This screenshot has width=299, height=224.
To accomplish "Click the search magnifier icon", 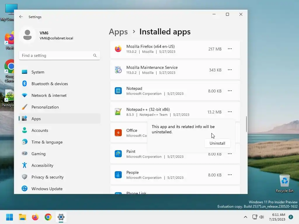I will click(95, 55).
